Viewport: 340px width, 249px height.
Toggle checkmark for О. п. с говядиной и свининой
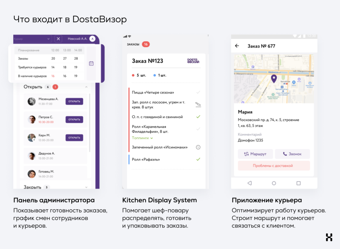click(x=198, y=117)
